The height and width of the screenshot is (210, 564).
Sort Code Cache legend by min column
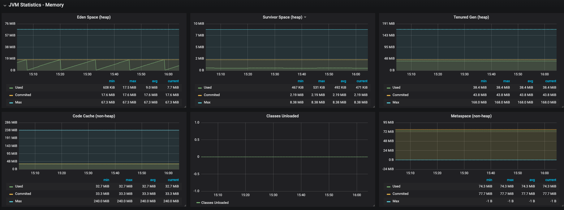(x=106, y=180)
